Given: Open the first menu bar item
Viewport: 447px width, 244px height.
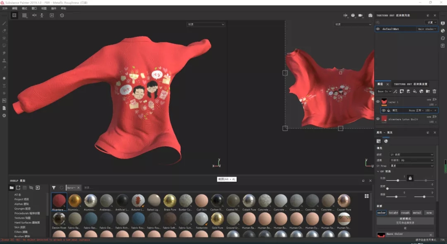Looking at the screenshot, I should click(x=5, y=9).
